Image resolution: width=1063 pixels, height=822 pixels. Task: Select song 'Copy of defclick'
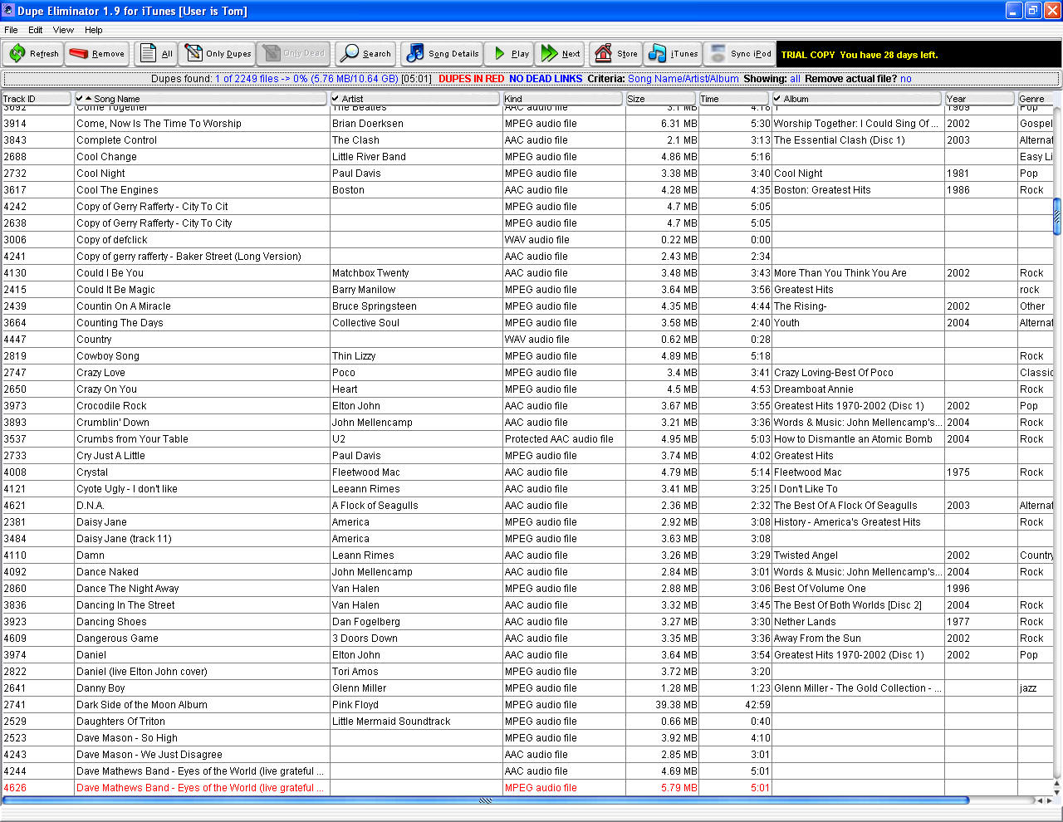tap(112, 240)
